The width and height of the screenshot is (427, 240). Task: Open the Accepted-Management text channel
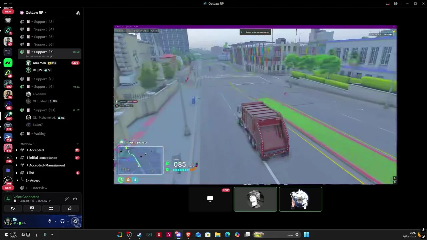pyautogui.click(x=49, y=165)
